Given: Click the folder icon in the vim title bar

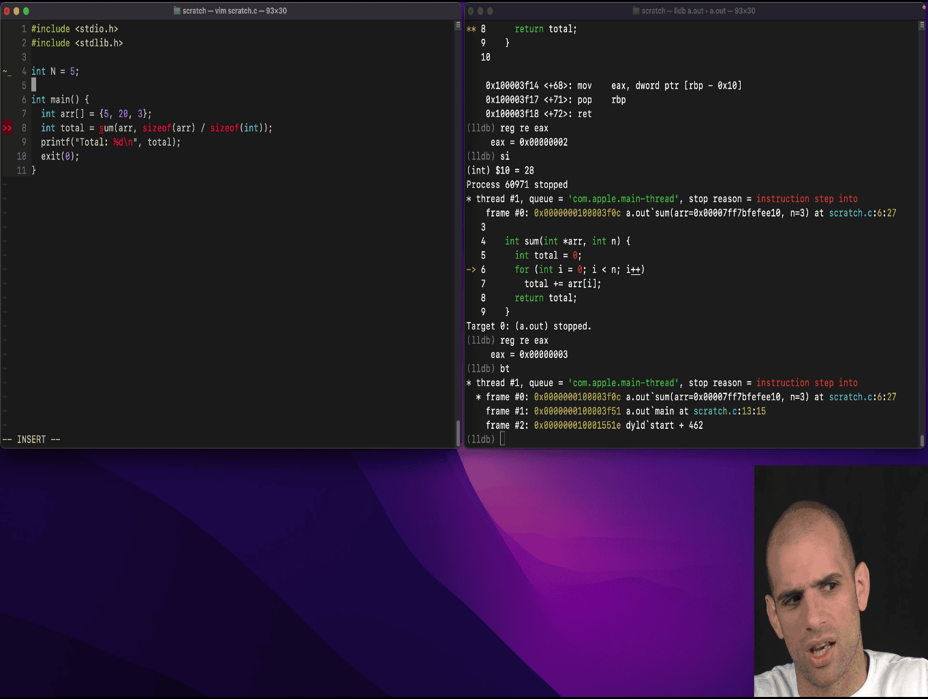Looking at the screenshot, I should click(x=177, y=11).
